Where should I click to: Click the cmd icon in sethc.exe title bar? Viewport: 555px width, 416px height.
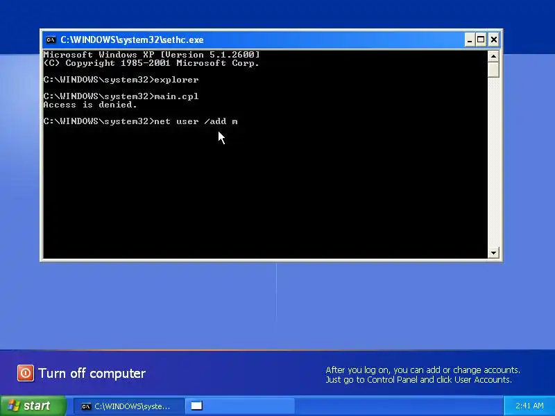pos(51,40)
